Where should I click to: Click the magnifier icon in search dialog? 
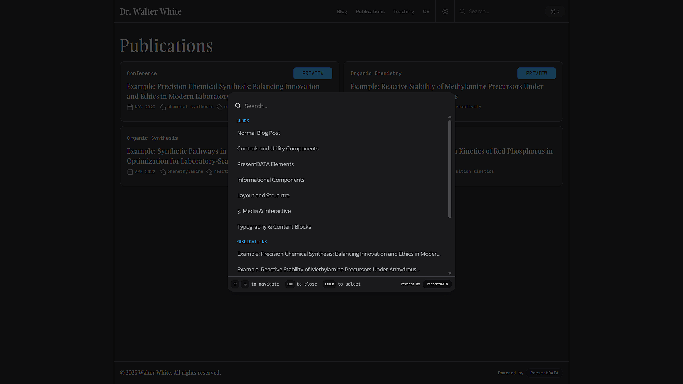(x=238, y=106)
